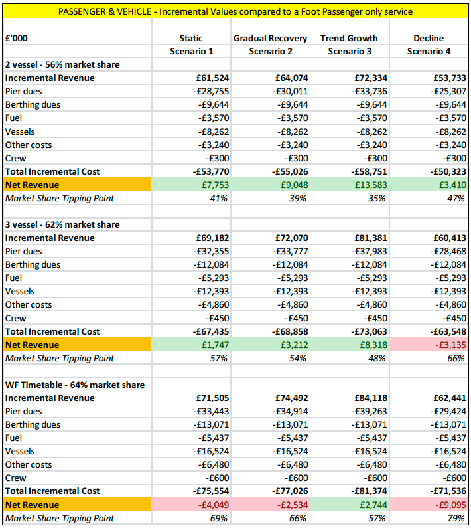Select the red -£3,135 Net Revenue cell

click(429, 345)
